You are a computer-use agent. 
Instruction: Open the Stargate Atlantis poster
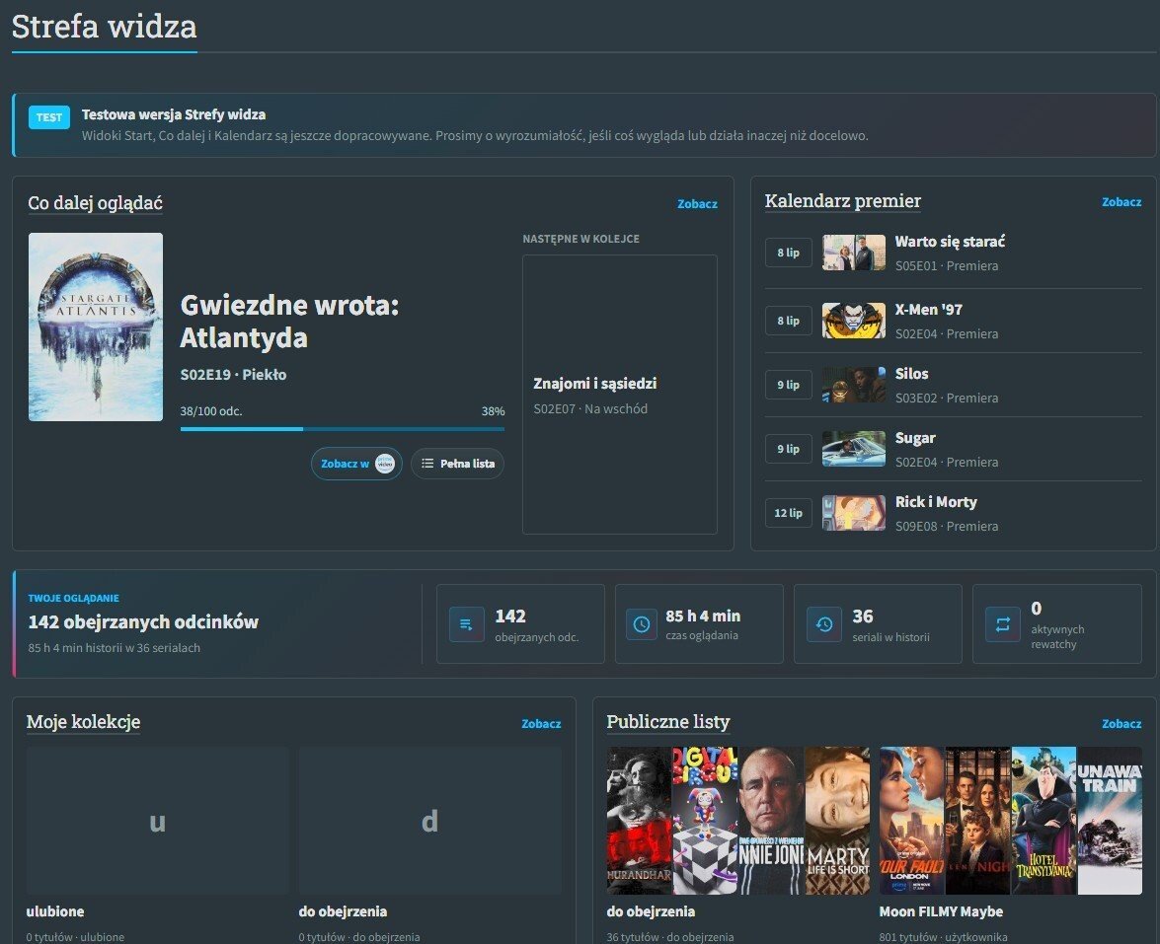click(96, 327)
